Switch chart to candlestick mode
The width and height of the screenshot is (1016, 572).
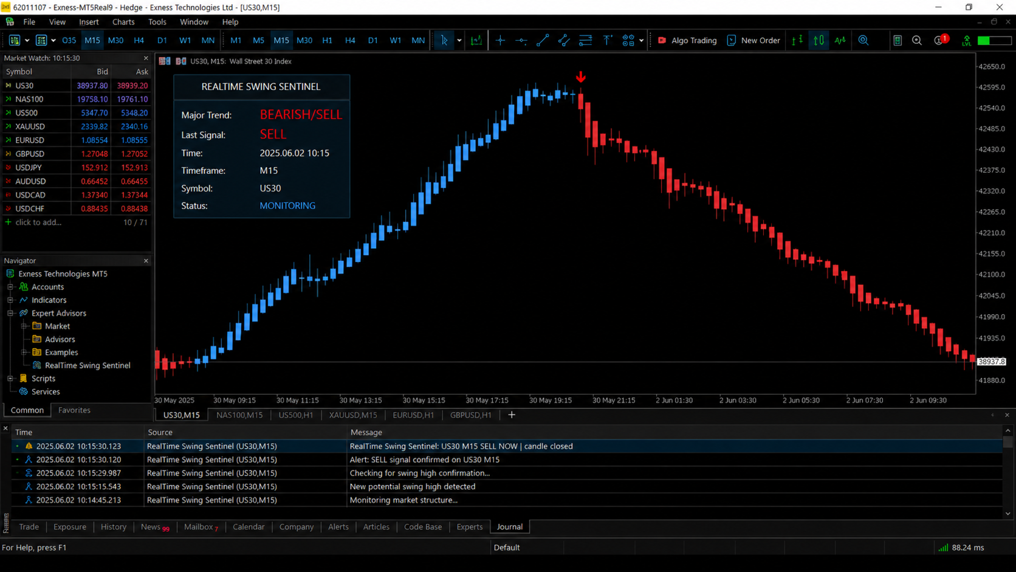pos(819,40)
